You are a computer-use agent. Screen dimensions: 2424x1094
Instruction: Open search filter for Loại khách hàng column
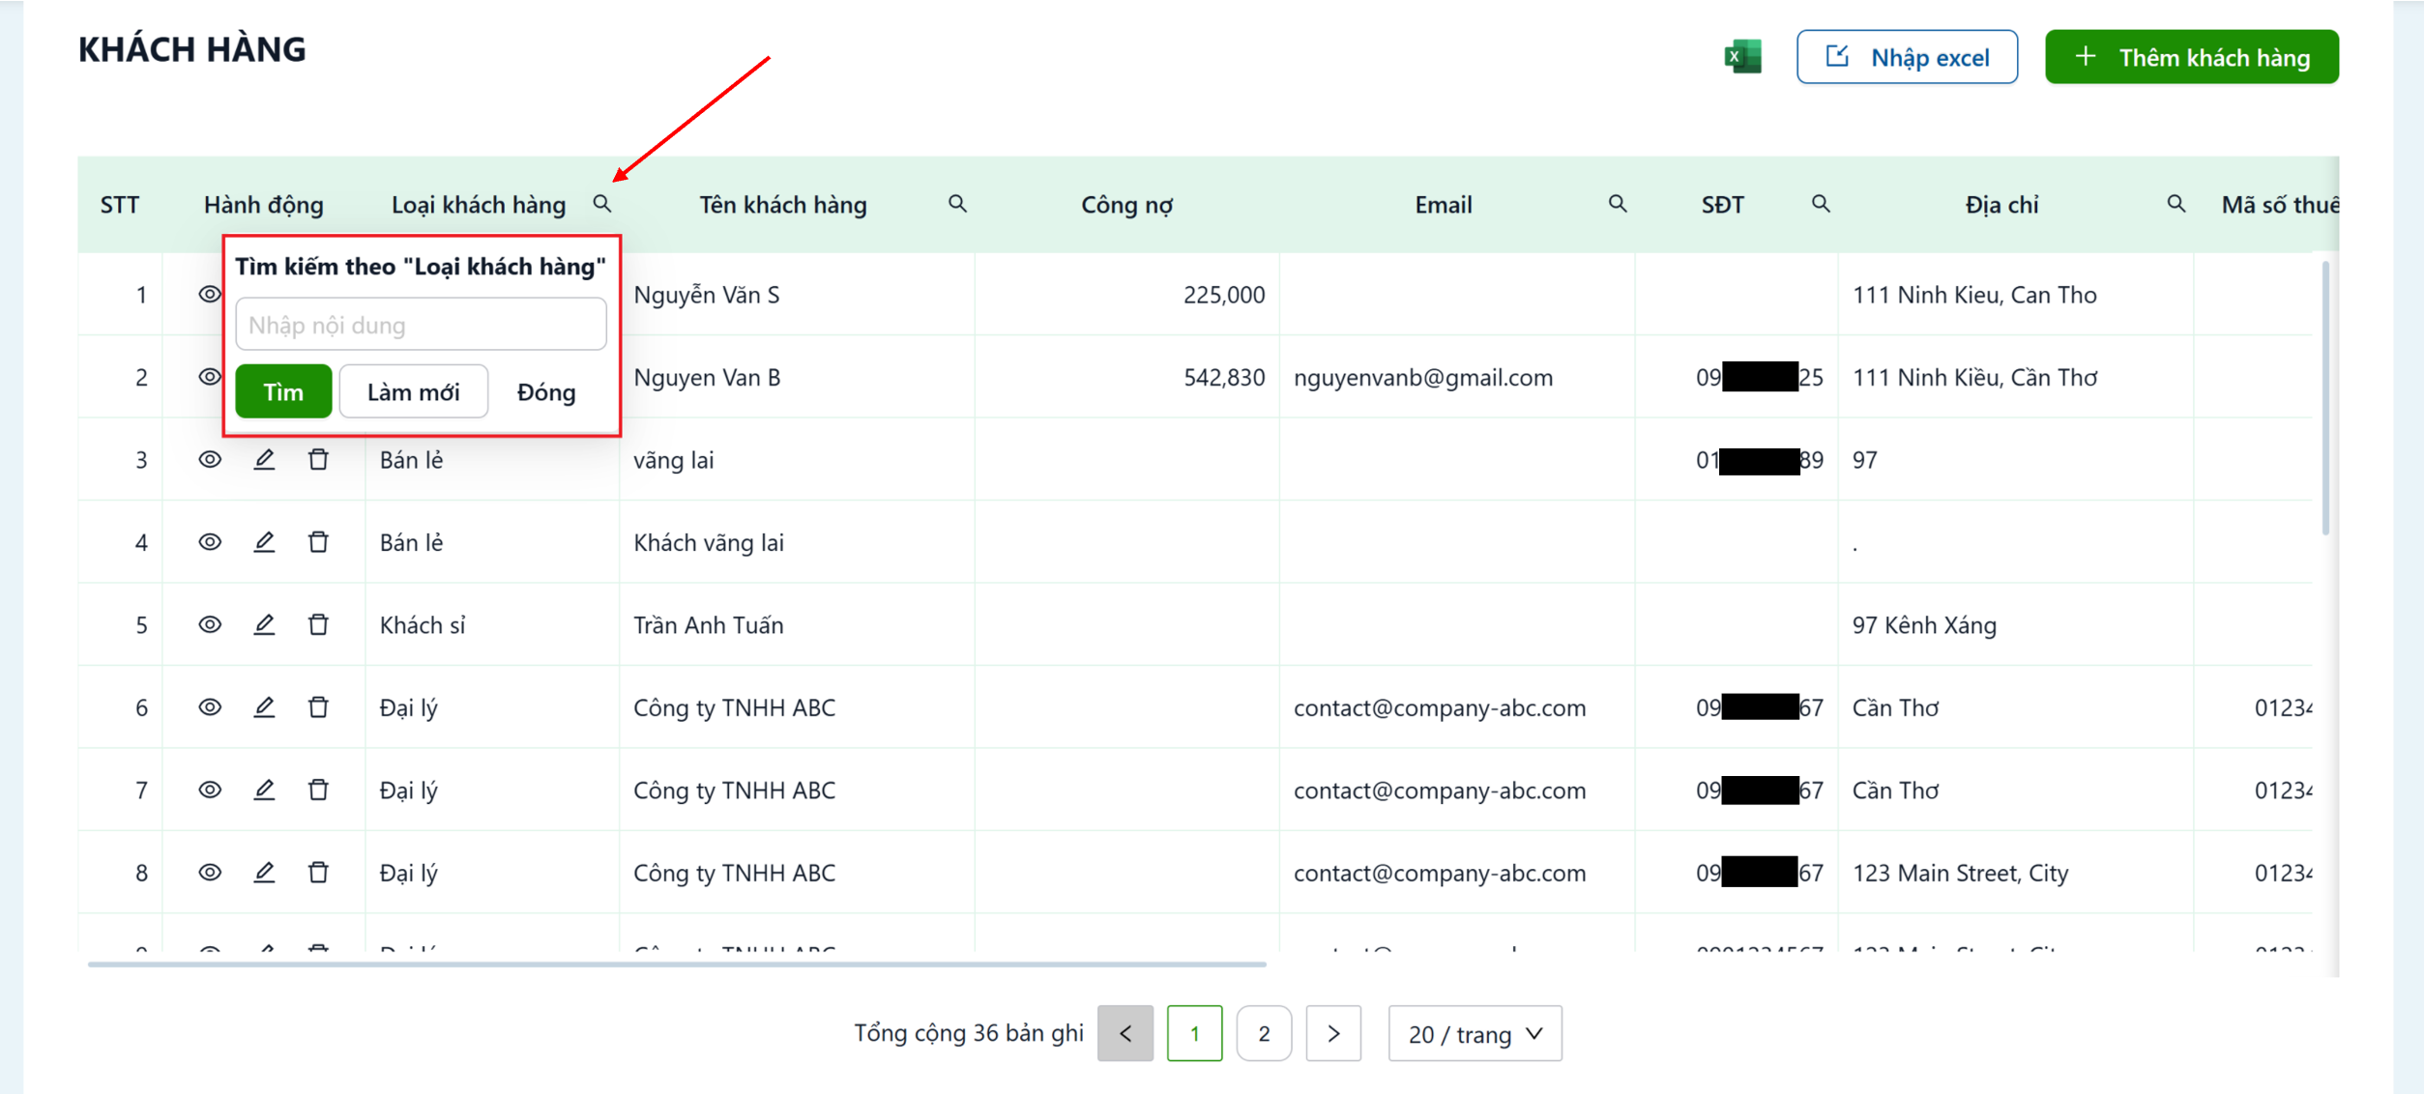(x=602, y=204)
